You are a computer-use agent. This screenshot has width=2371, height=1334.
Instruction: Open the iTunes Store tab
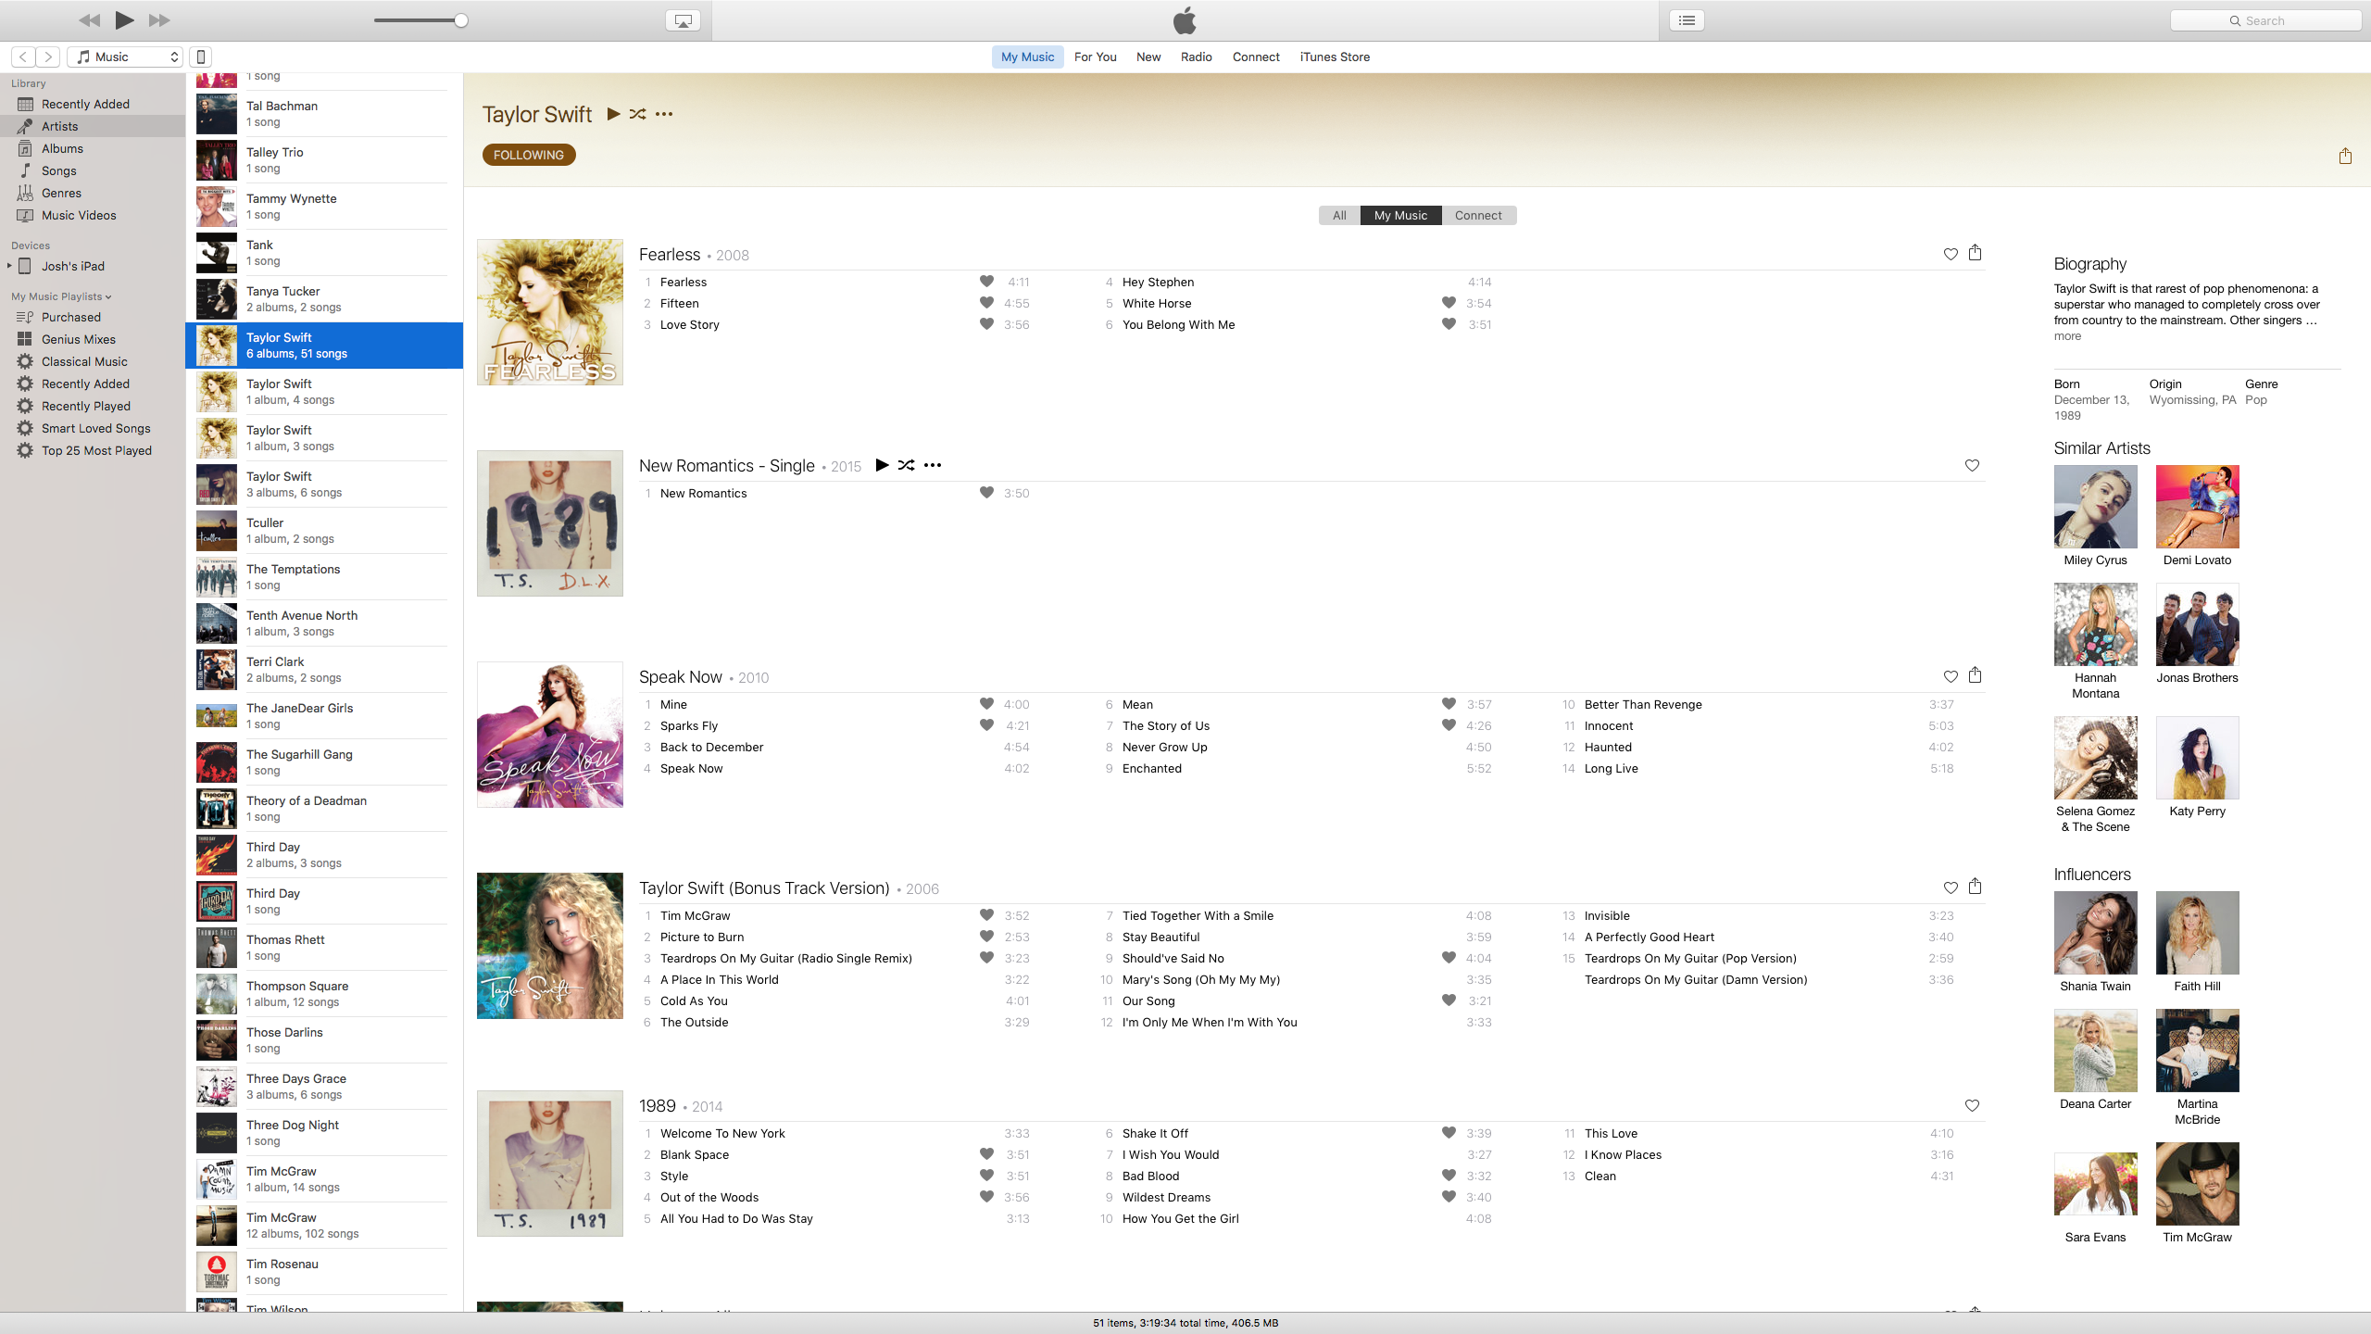point(1335,57)
